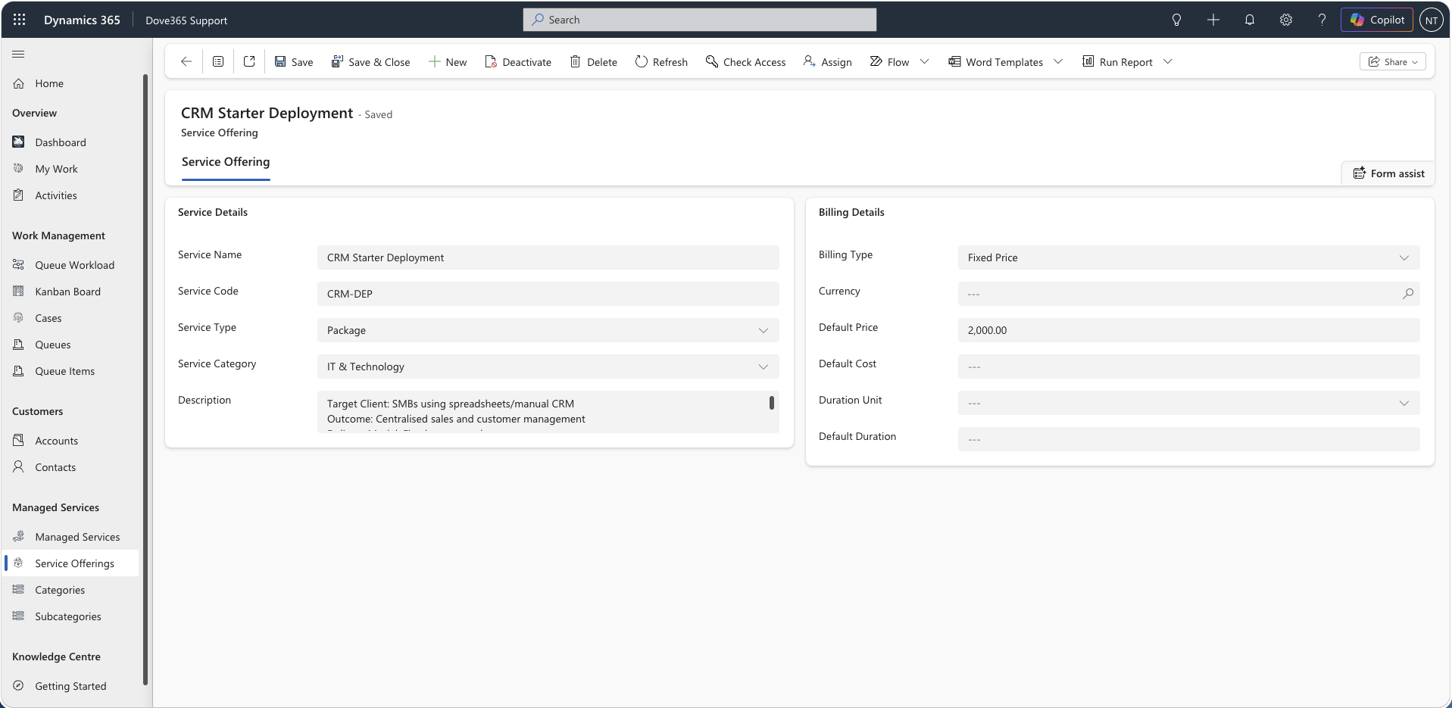Click the Service Name field
The height and width of the screenshot is (708, 1452).
pos(548,257)
